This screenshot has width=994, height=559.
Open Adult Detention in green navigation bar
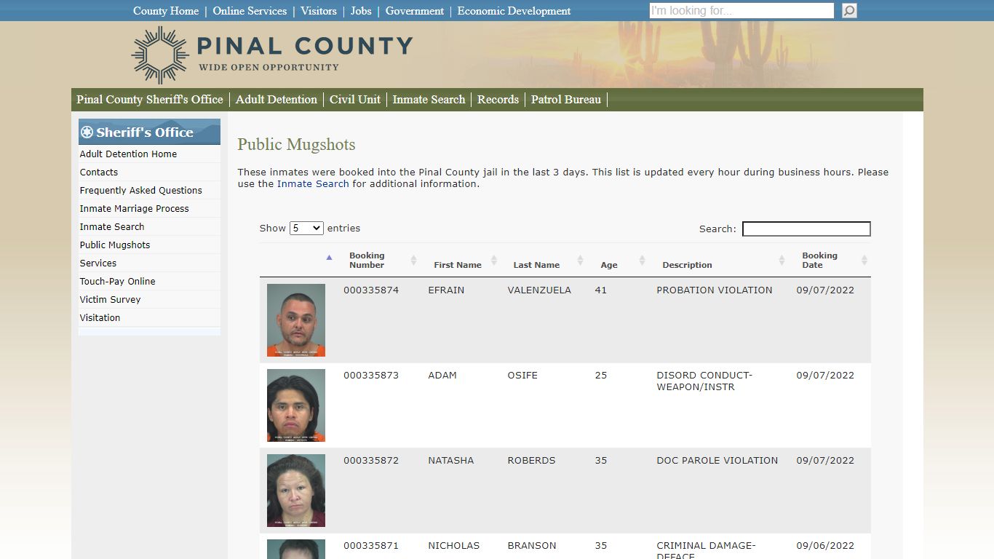point(277,100)
